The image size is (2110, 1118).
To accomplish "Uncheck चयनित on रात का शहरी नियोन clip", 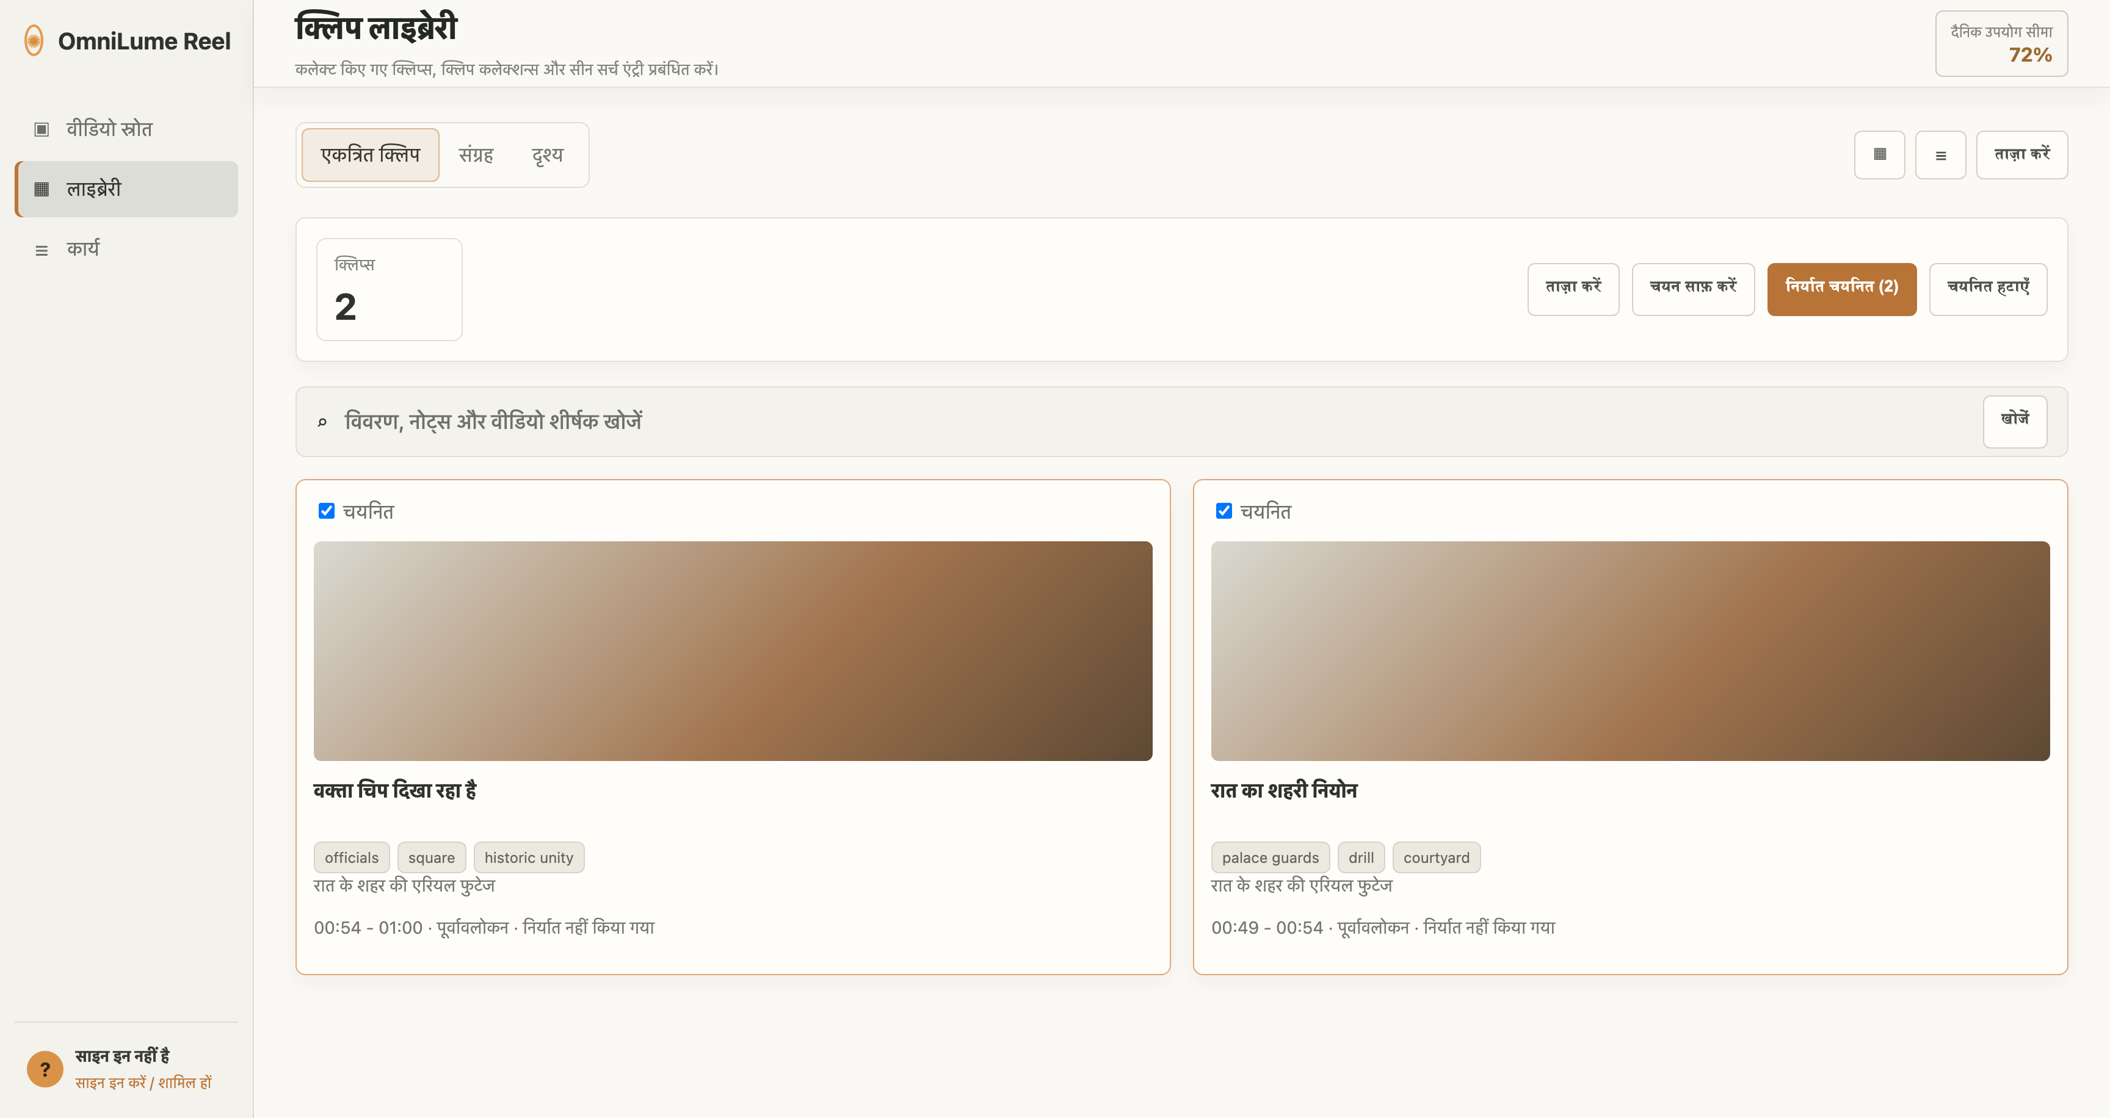I will coord(1224,511).
